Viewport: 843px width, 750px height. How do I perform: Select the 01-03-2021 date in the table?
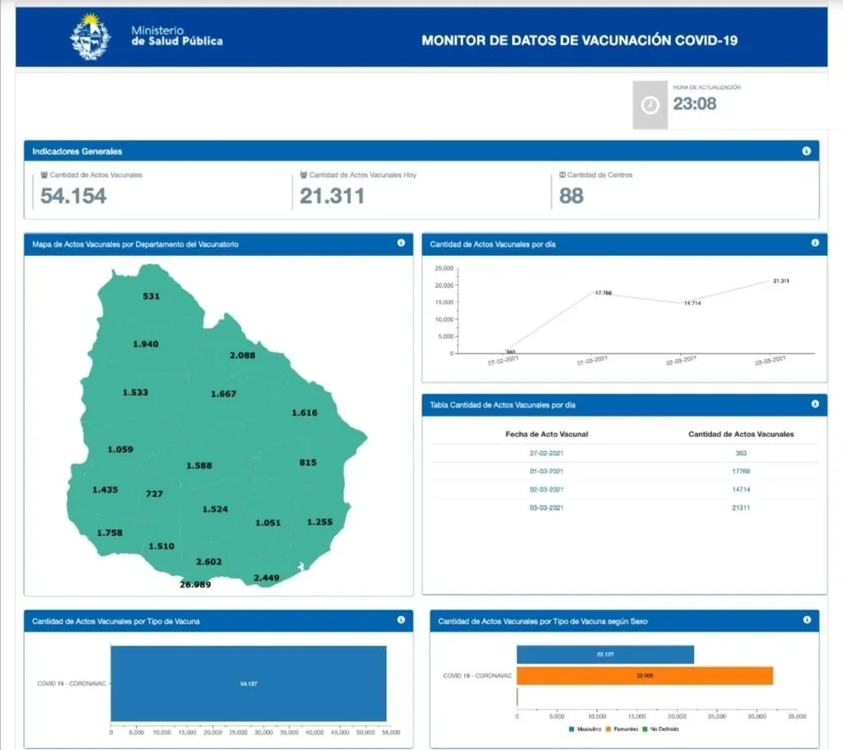pos(547,471)
